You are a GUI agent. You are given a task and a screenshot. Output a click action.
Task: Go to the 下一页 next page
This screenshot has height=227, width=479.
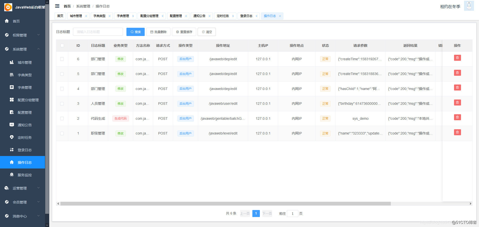(x=267, y=213)
